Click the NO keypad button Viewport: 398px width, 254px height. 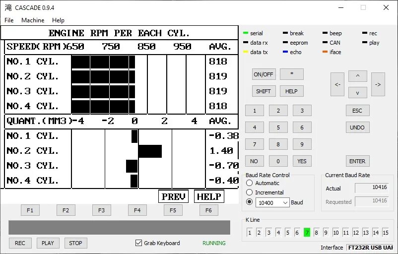(x=255, y=161)
